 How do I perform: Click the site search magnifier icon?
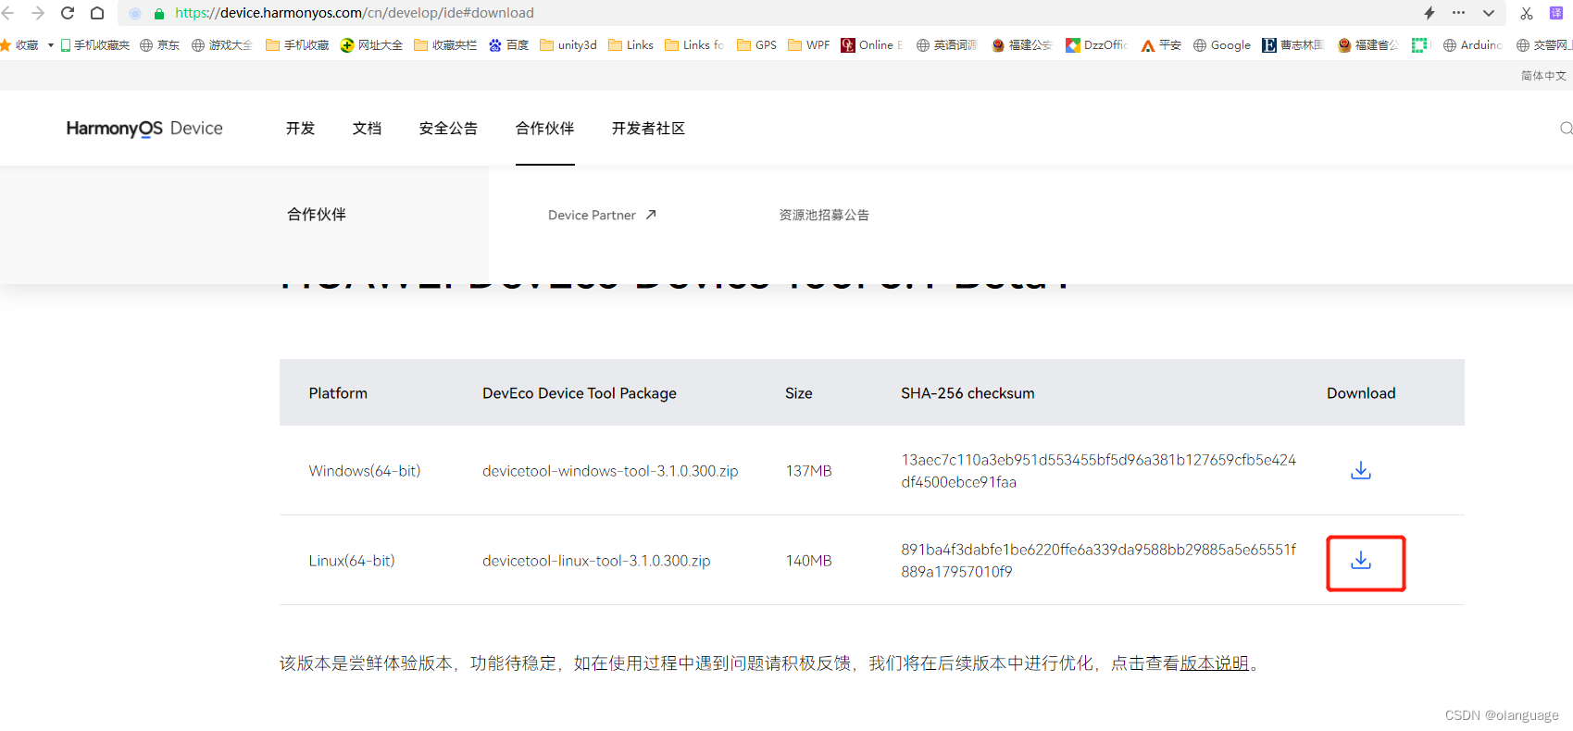click(1566, 129)
